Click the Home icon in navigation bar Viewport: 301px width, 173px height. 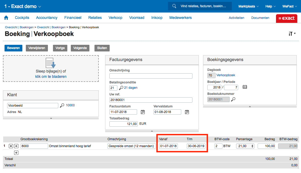point(6,18)
